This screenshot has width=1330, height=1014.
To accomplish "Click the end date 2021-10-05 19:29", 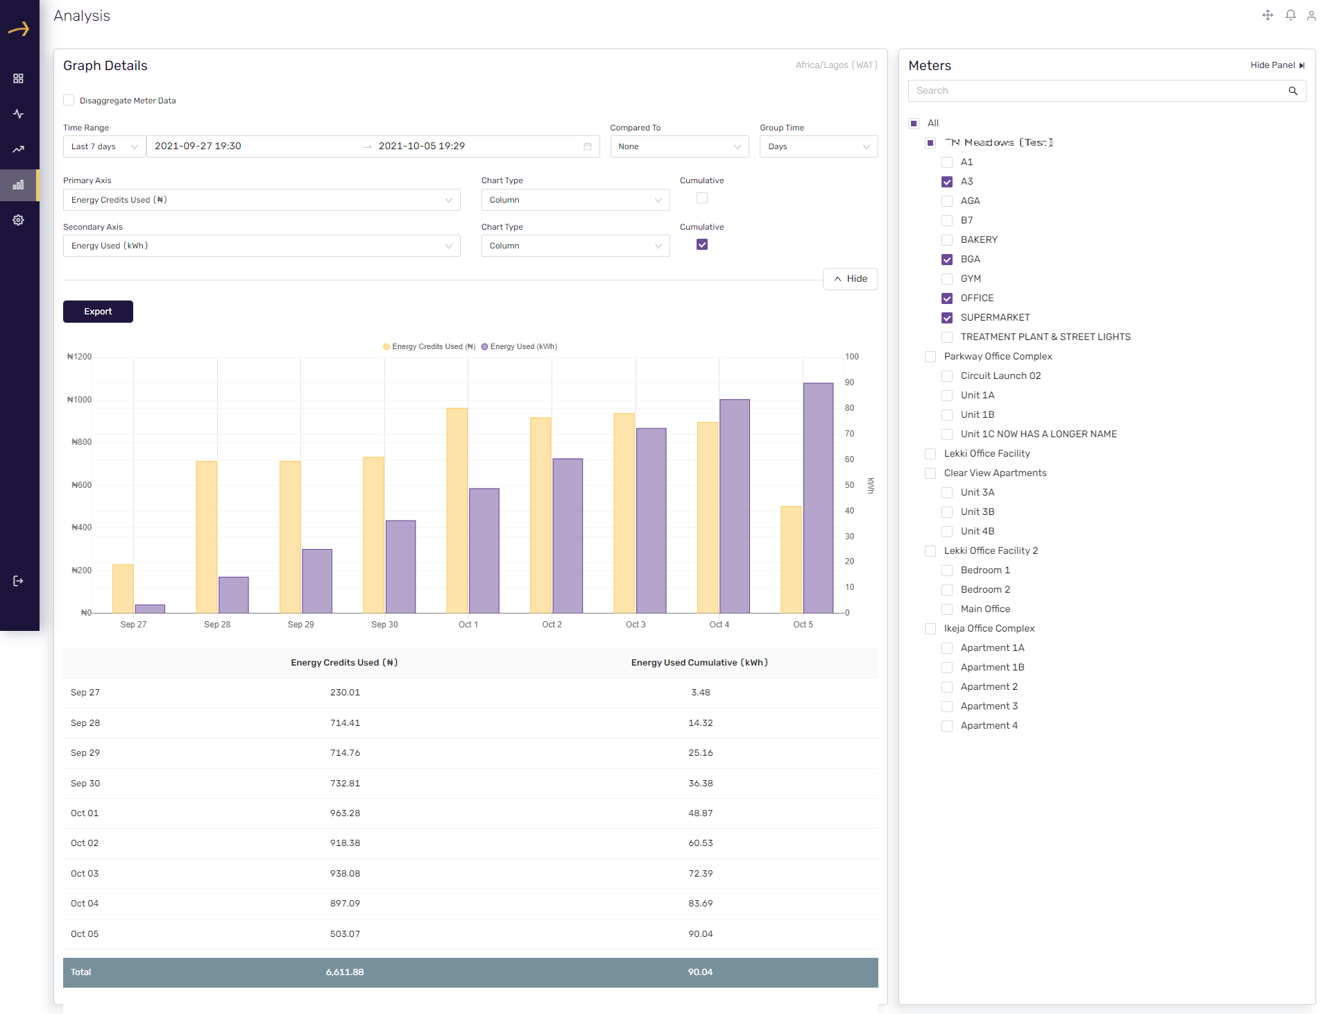I will point(422,146).
